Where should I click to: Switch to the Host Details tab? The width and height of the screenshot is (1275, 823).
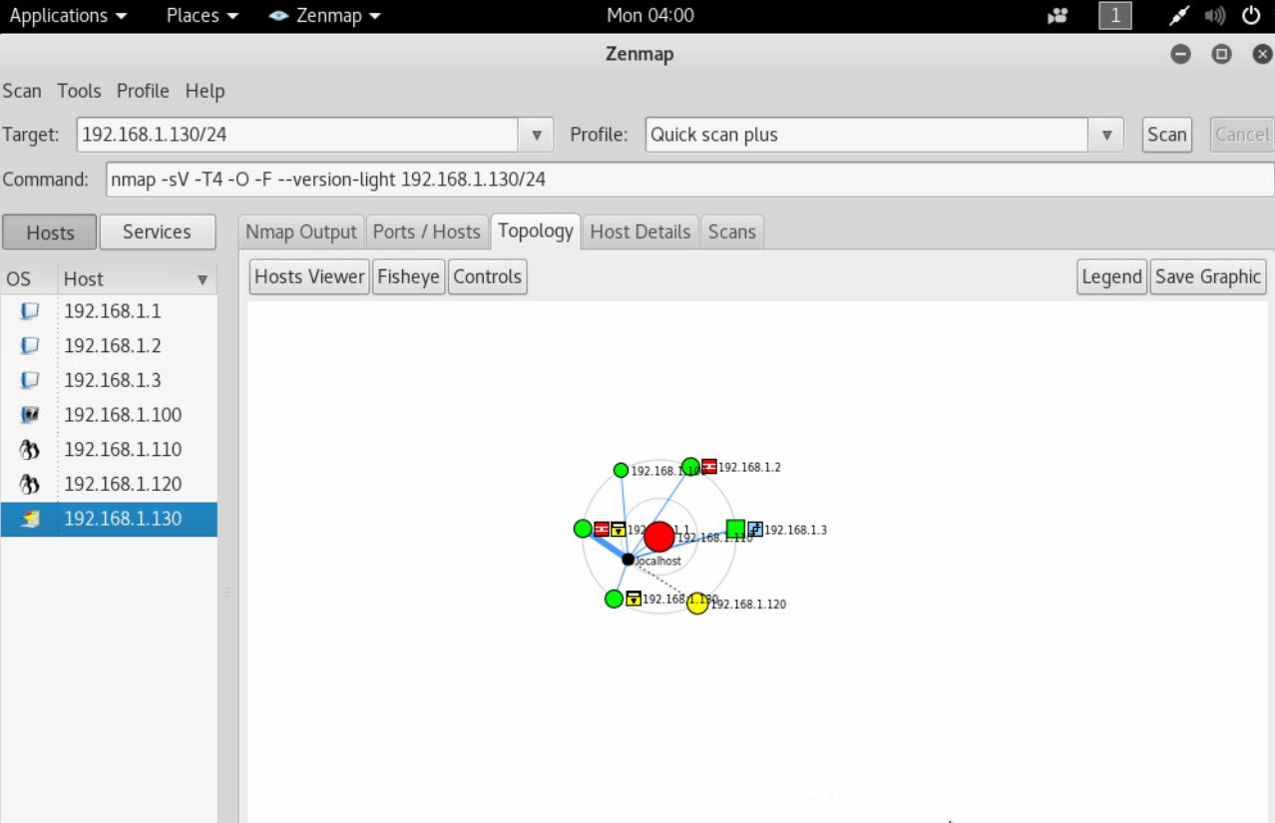click(639, 230)
